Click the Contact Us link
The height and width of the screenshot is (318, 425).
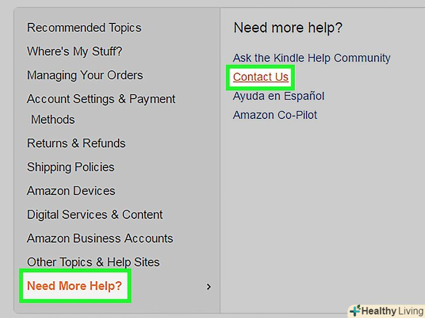click(x=260, y=77)
